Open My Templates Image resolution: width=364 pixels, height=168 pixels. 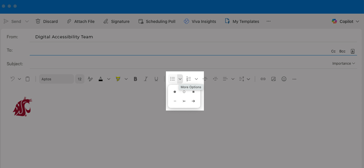[x=242, y=21]
